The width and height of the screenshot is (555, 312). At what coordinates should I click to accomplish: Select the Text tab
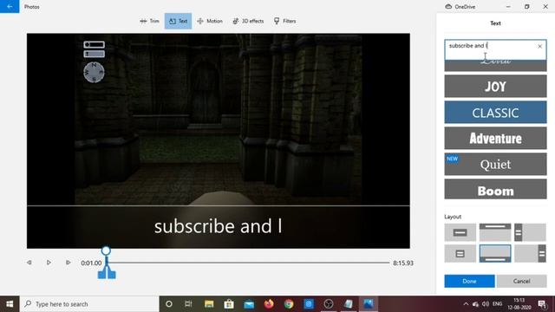[178, 21]
